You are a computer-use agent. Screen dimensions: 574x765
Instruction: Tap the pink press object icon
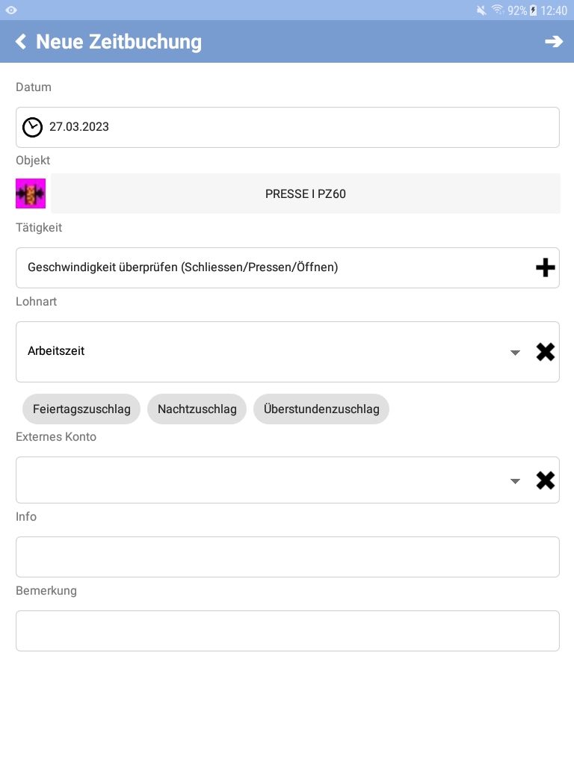tap(31, 193)
